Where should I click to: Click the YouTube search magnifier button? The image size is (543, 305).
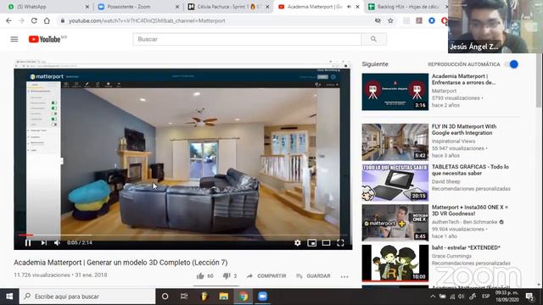(373, 39)
